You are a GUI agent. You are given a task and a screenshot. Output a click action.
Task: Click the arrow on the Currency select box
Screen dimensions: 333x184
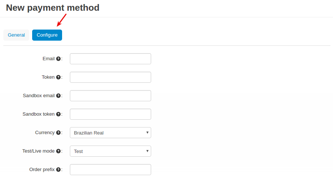click(x=147, y=133)
